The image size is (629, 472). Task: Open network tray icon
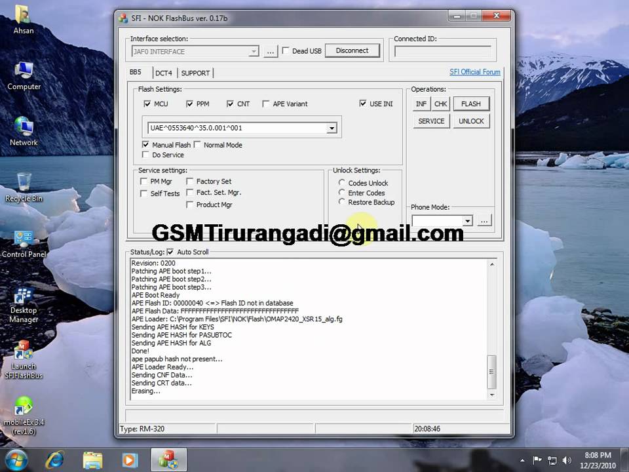point(552,460)
